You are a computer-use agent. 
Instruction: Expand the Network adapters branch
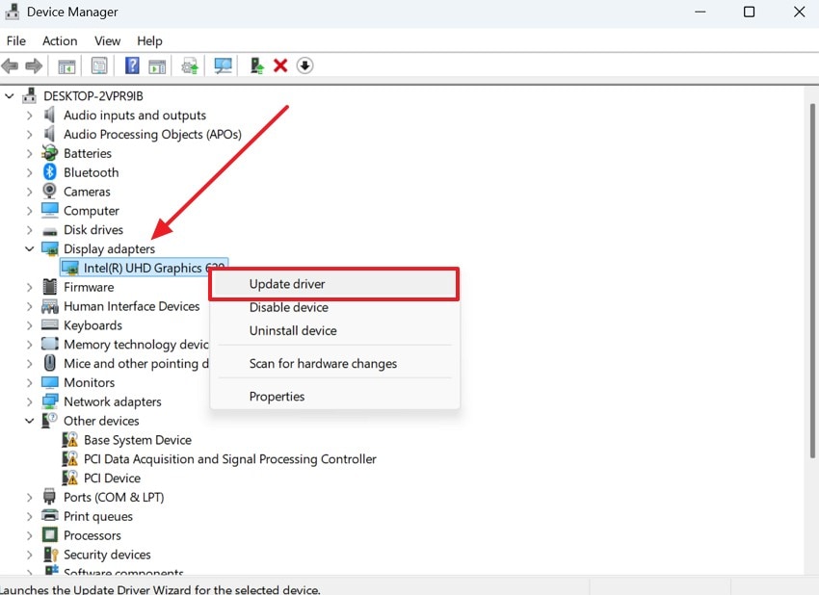coord(29,401)
